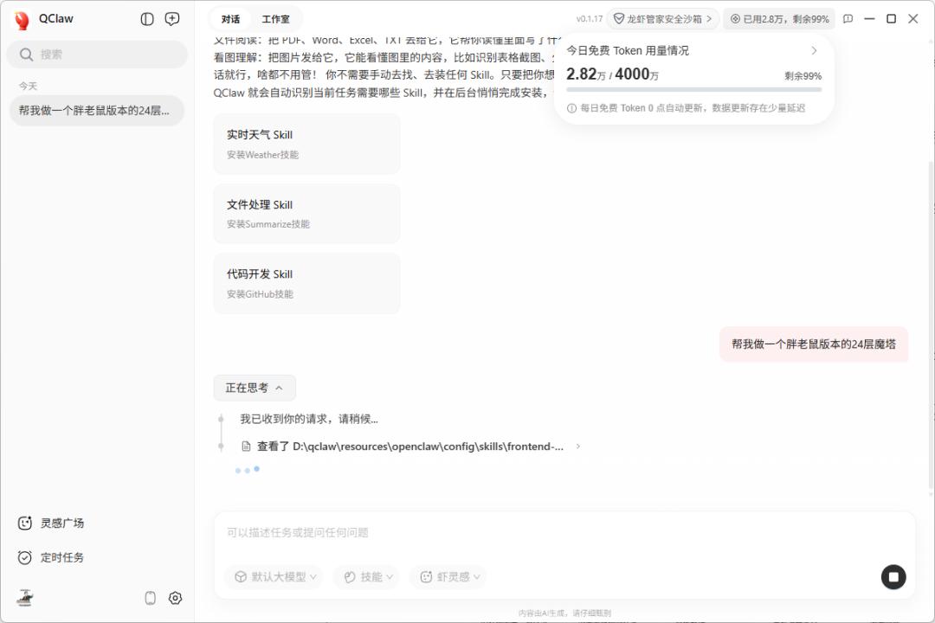935x623 pixels.
Task: Click file icon next to 查看了
Action: [x=246, y=446]
